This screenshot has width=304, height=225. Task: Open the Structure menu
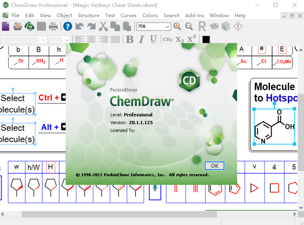[89, 16]
